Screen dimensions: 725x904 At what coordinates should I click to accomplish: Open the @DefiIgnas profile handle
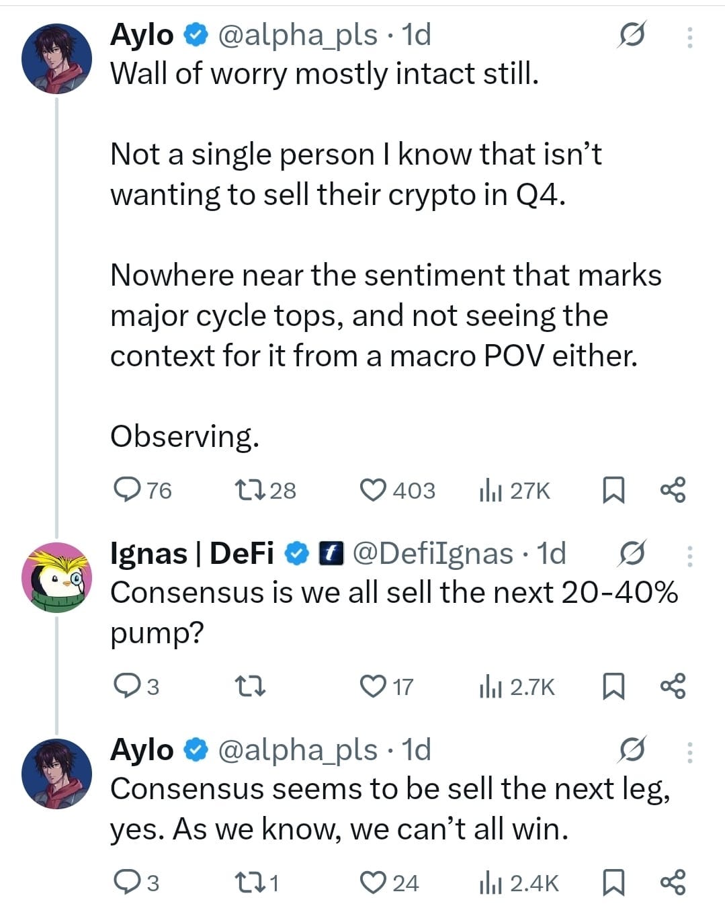[x=432, y=553]
